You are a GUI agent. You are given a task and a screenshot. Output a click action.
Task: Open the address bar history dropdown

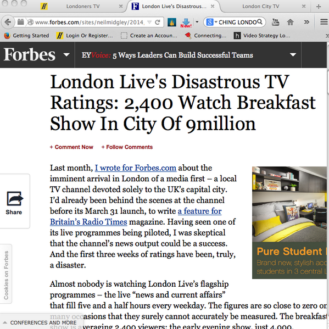(149, 22)
